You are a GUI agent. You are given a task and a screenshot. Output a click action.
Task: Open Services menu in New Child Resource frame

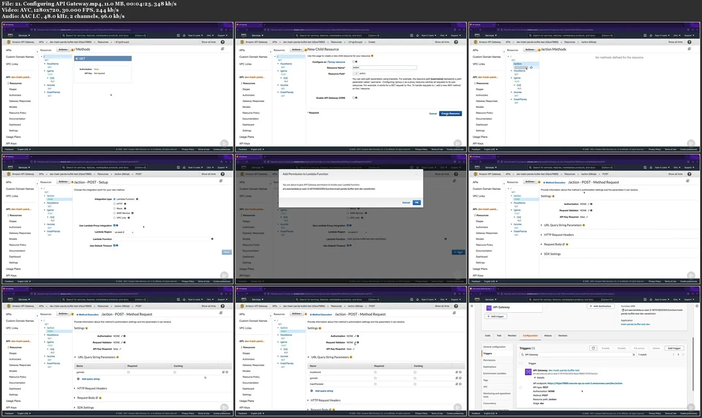pos(258,35)
